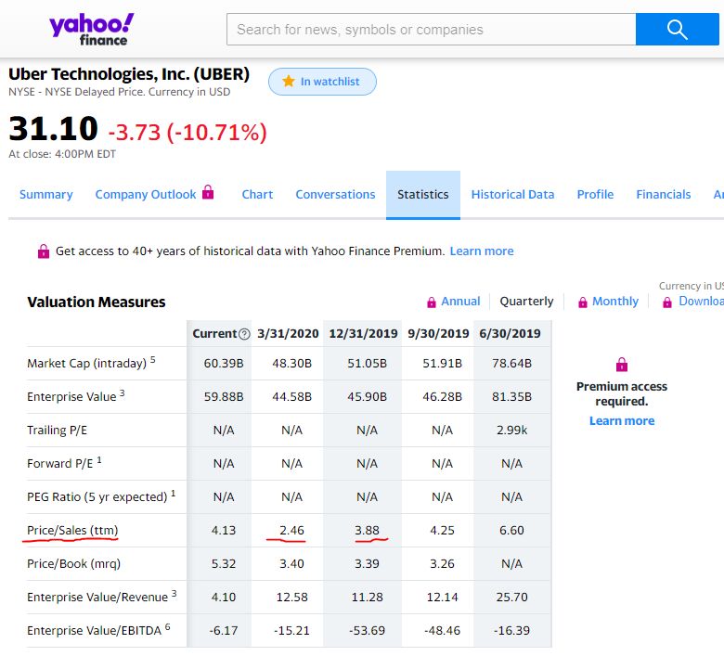Viewport: 724px width, 669px height.
Task: Click the 78.64B market cap value
Action: pos(511,364)
